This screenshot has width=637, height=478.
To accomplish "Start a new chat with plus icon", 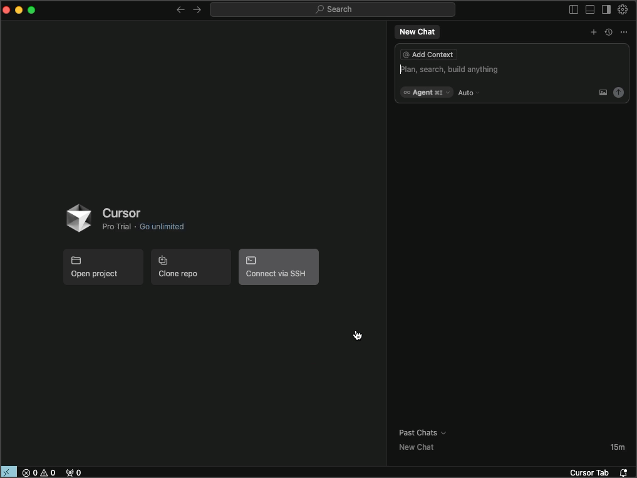I will (594, 32).
